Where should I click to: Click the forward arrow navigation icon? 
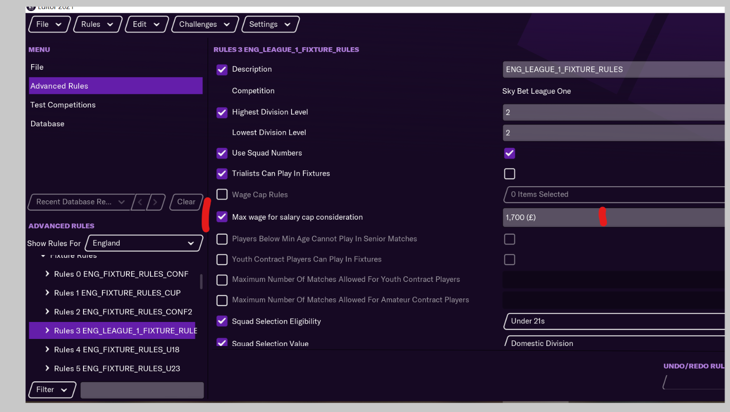pos(155,202)
